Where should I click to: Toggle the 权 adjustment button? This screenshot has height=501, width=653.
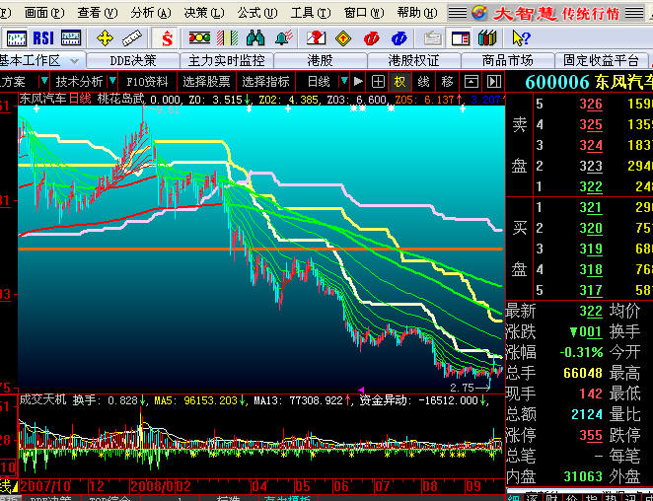point(399,81)
